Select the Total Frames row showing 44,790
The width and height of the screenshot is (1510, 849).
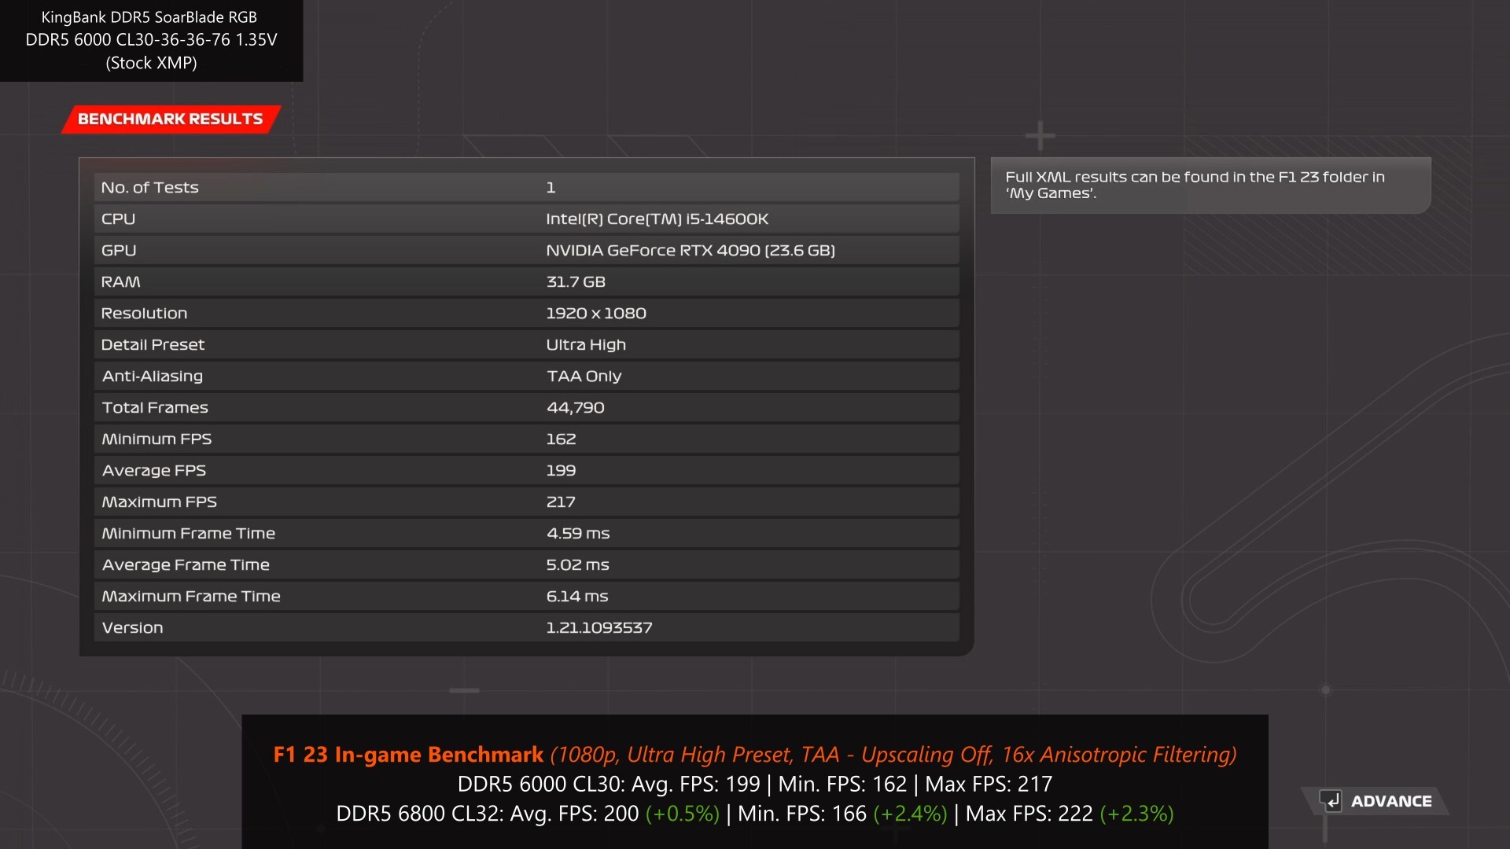coord(525,407)
